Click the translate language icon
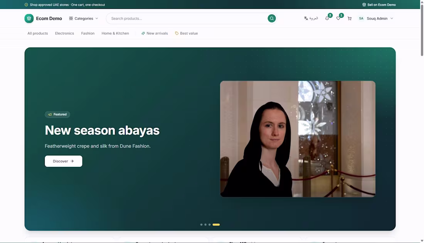The height and width of the screenshot is (243, 424). click(306, 18)
